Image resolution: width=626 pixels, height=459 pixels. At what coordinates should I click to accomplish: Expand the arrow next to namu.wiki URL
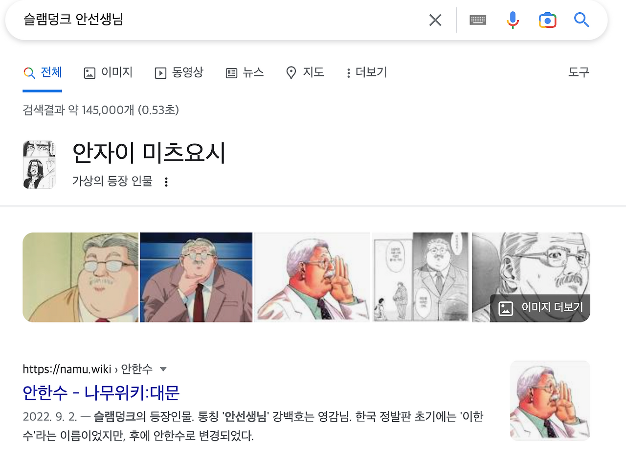click(x=163, y=369)
